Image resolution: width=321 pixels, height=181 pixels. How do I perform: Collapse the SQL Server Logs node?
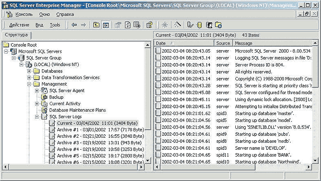pyautogui.click(x=37, y=117)
